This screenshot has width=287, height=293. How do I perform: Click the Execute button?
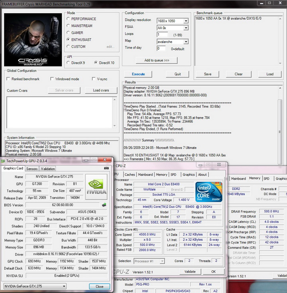click(138, 74)
